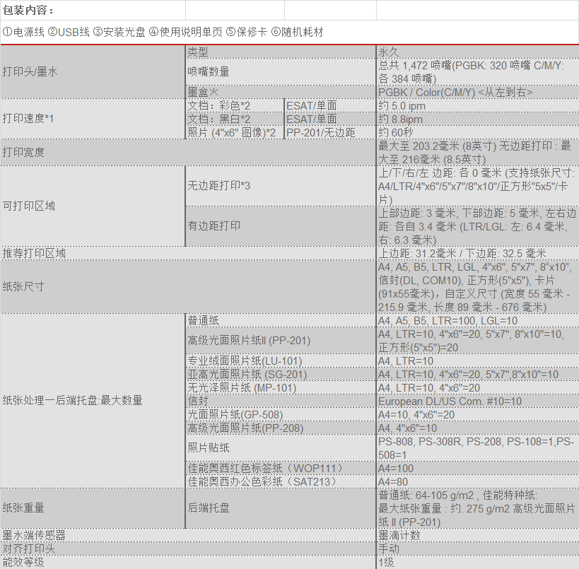
Task: Select the 推荐打印区域 row label
Action: 34,253
